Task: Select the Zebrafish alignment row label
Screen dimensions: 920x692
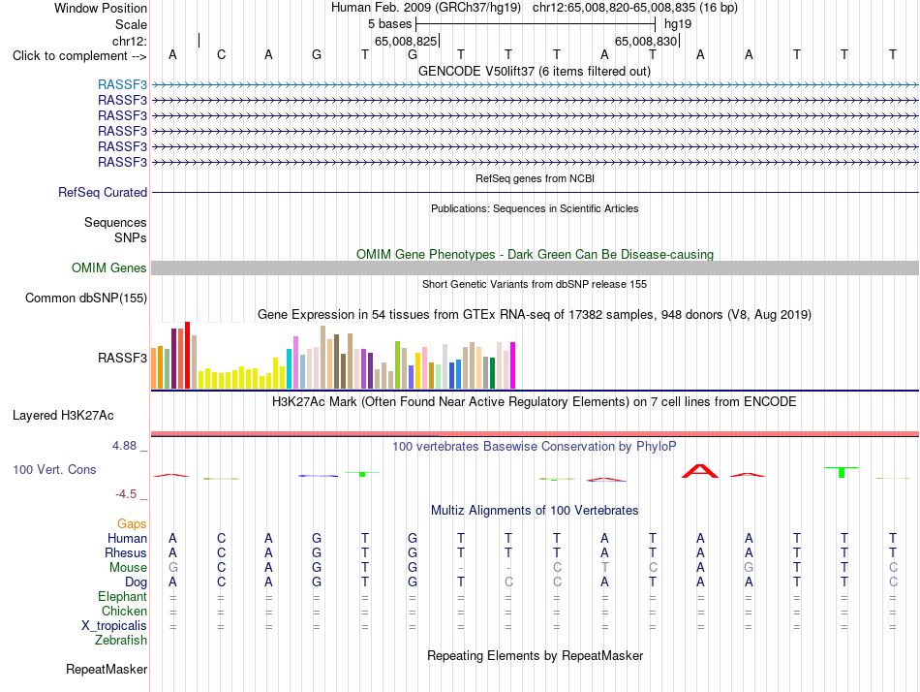Action: point(121,641)
